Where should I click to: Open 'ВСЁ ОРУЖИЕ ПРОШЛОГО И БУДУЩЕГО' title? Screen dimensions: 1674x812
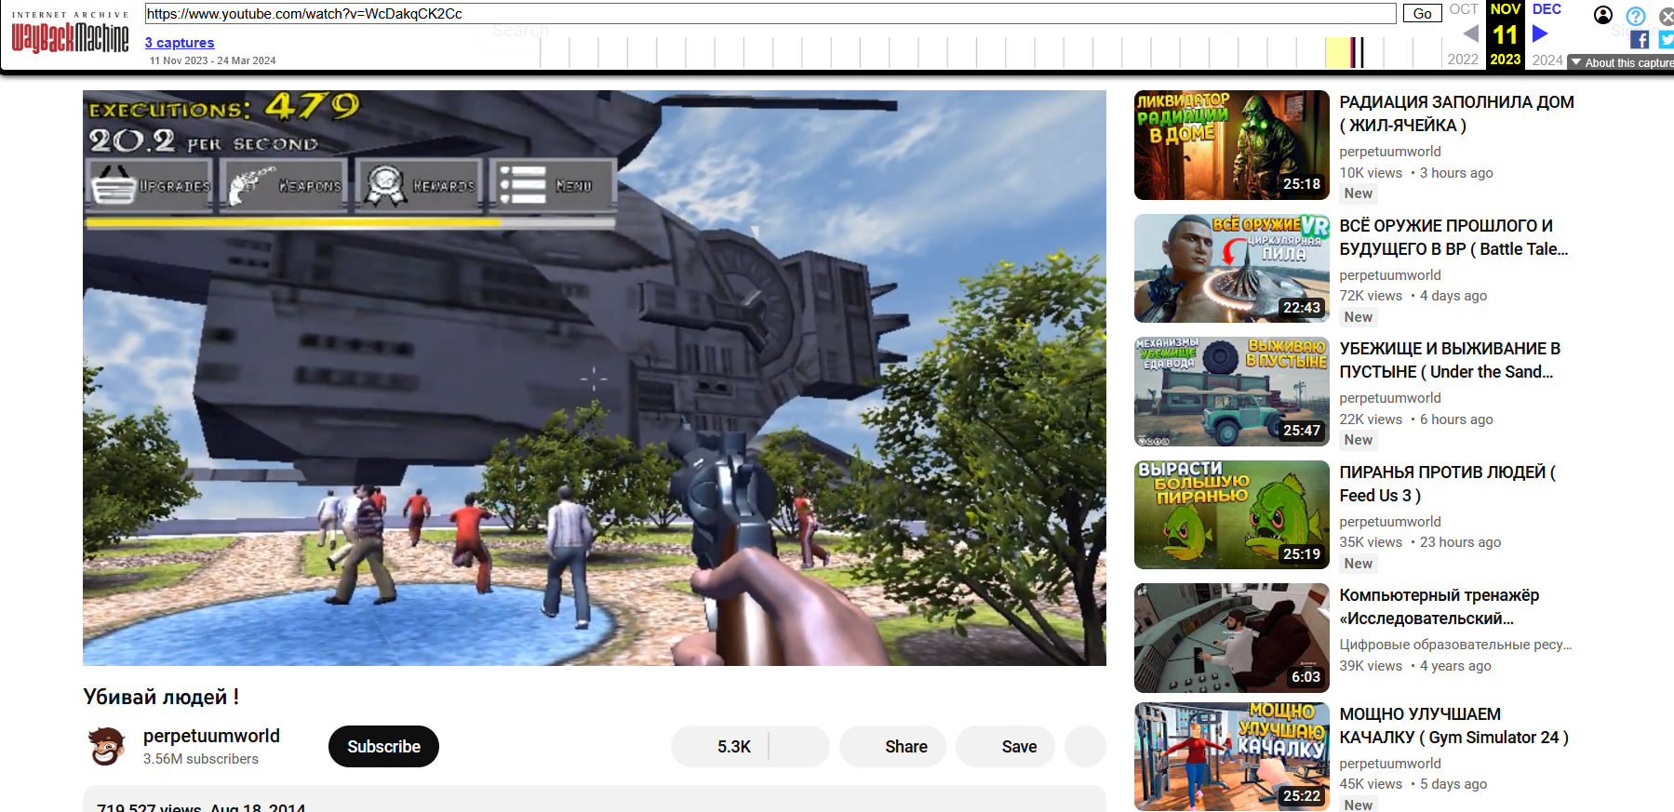click(x=1453, y=237)
